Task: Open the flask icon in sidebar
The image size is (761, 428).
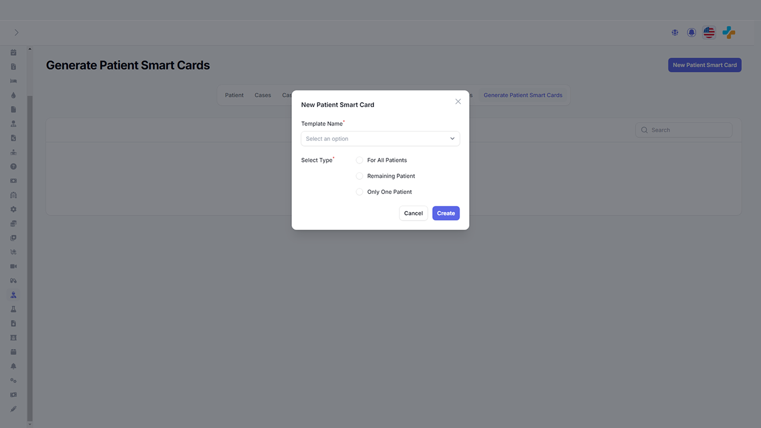Action: [14, 309]
